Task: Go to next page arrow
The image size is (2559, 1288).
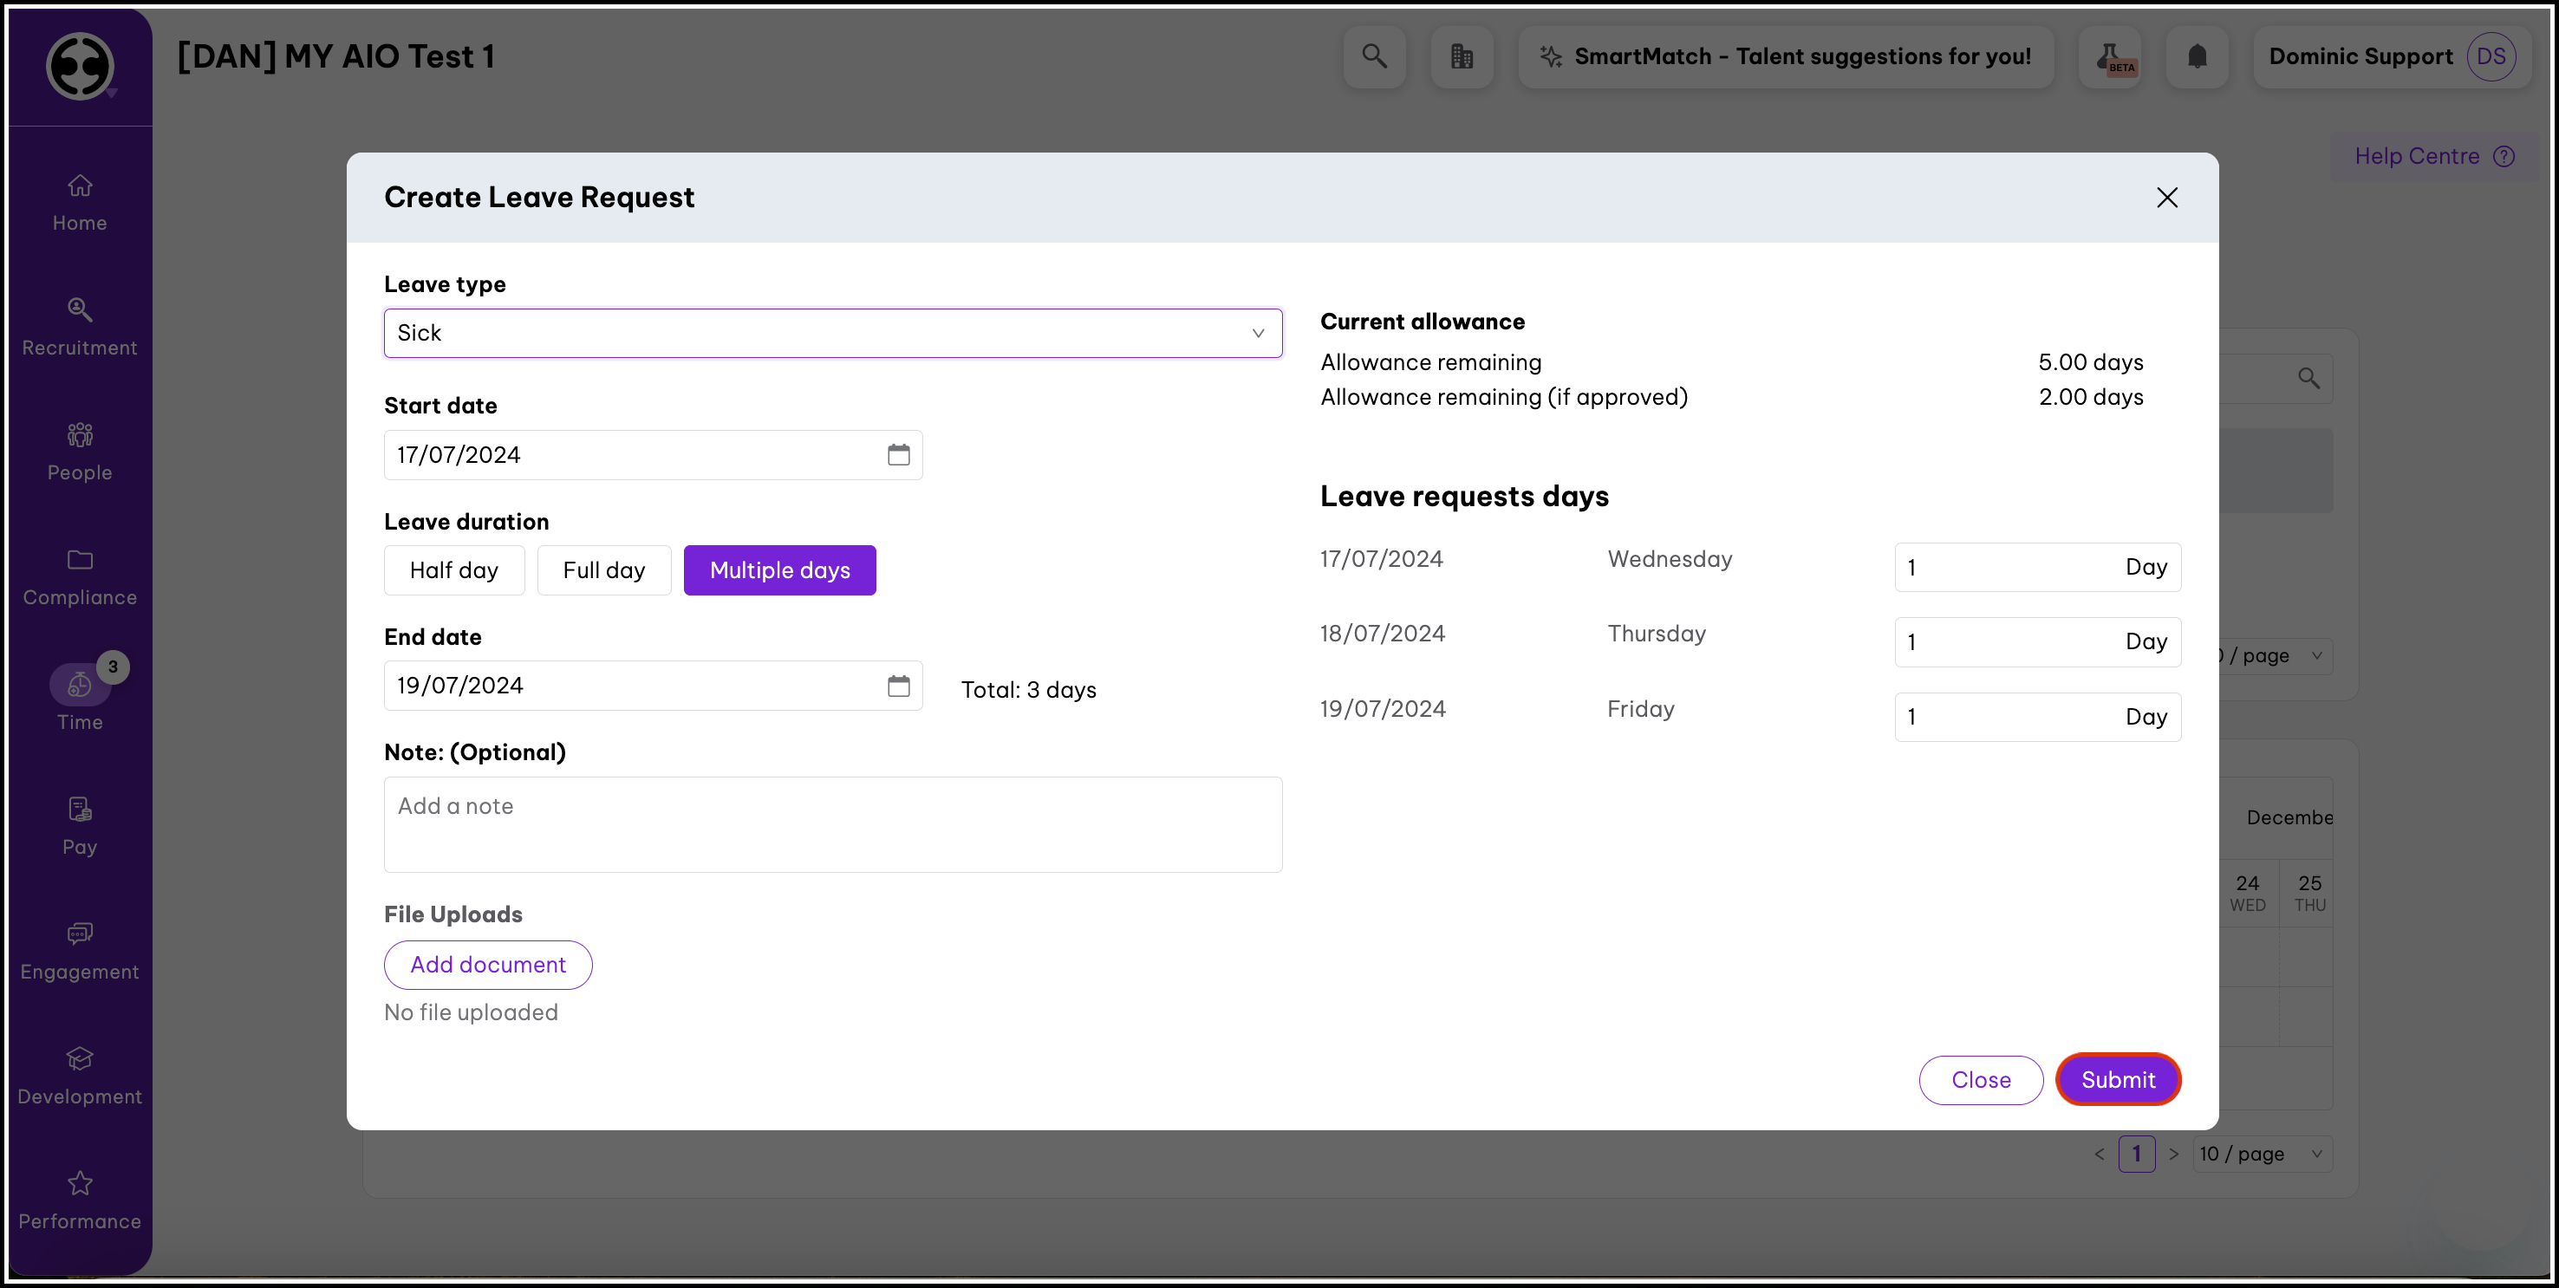Action: point(2173,1154)
